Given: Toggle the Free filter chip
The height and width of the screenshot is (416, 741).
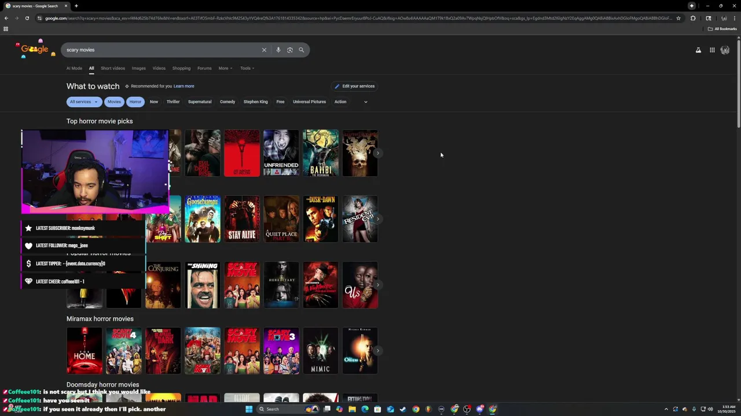Looking at the screenshot, I should 280,102.
